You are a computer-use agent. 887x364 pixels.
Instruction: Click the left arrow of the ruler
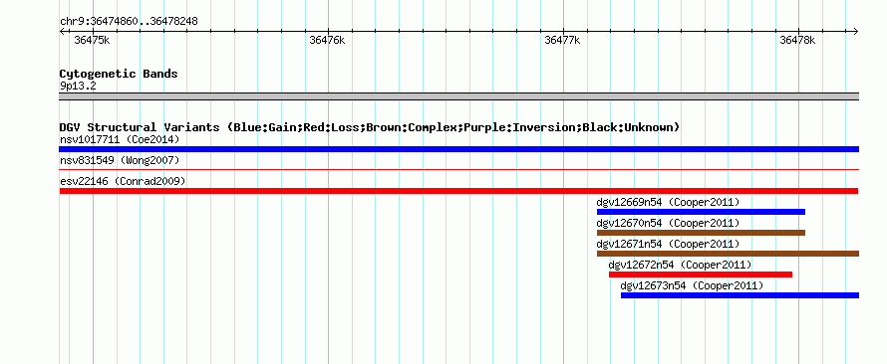click(x=62, y=32)
